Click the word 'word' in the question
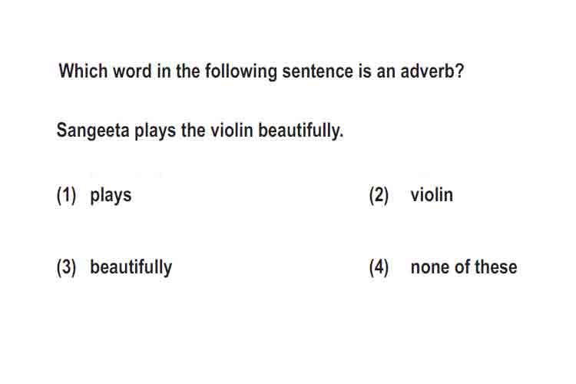The width and height of the screenshot is (576, 384). pos(132,71)
